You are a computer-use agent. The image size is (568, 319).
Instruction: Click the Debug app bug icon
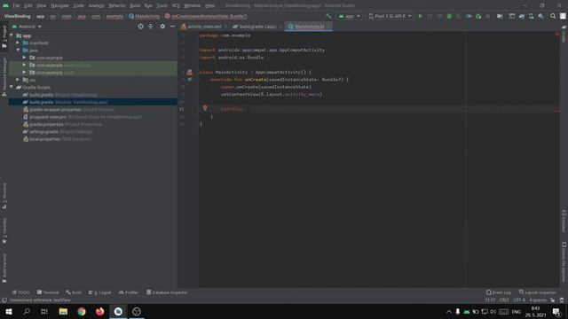pos(449,16)
